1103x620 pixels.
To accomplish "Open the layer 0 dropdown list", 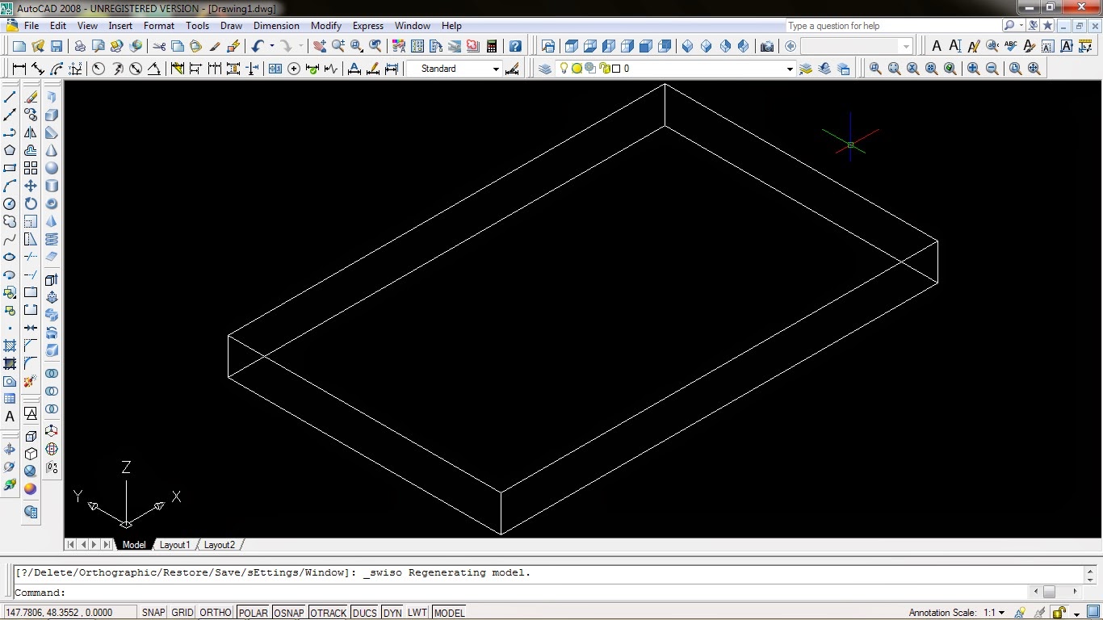I will click(790, 69).
